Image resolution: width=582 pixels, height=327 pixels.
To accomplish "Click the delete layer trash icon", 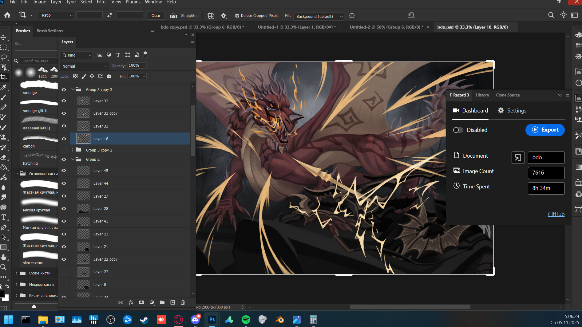I will pyautogui.click(x=183, y=302).
